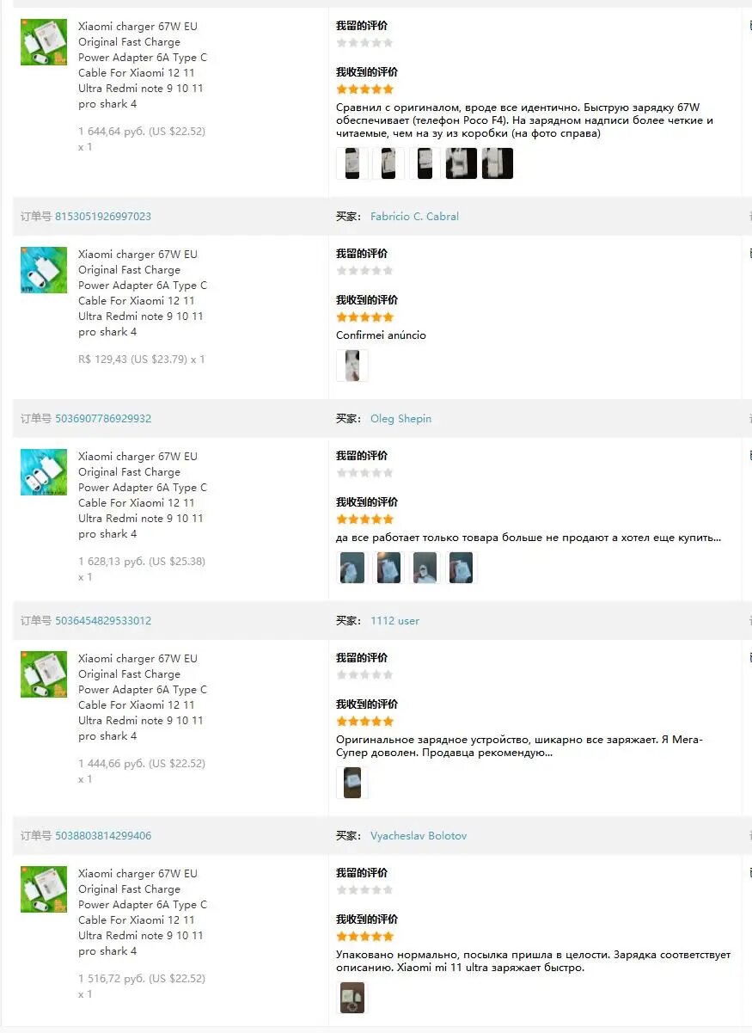Open review photo in Vyacheslav Bolotov's review
This screenshot has height=1033, width=752.
coord(352,998)
